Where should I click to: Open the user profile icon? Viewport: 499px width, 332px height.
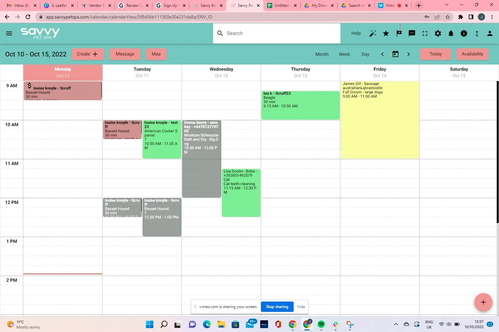pyautogui.click(x=490, y=33)
